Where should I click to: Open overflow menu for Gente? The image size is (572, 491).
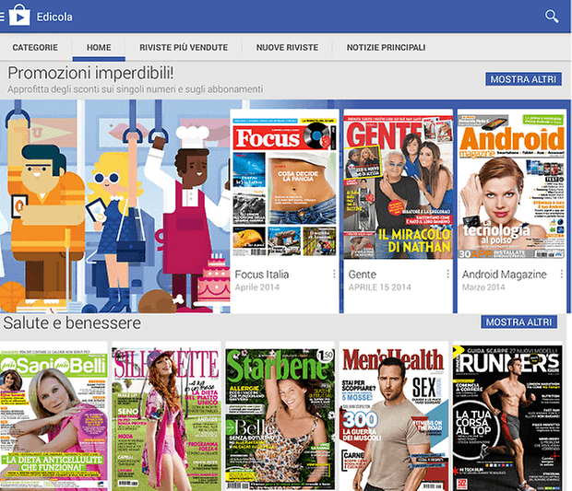pyautogui.click(x=448, y=275)
